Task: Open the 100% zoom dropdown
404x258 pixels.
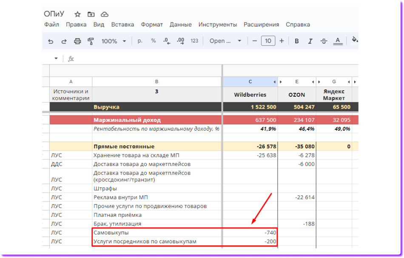Action: click(114, 41)
